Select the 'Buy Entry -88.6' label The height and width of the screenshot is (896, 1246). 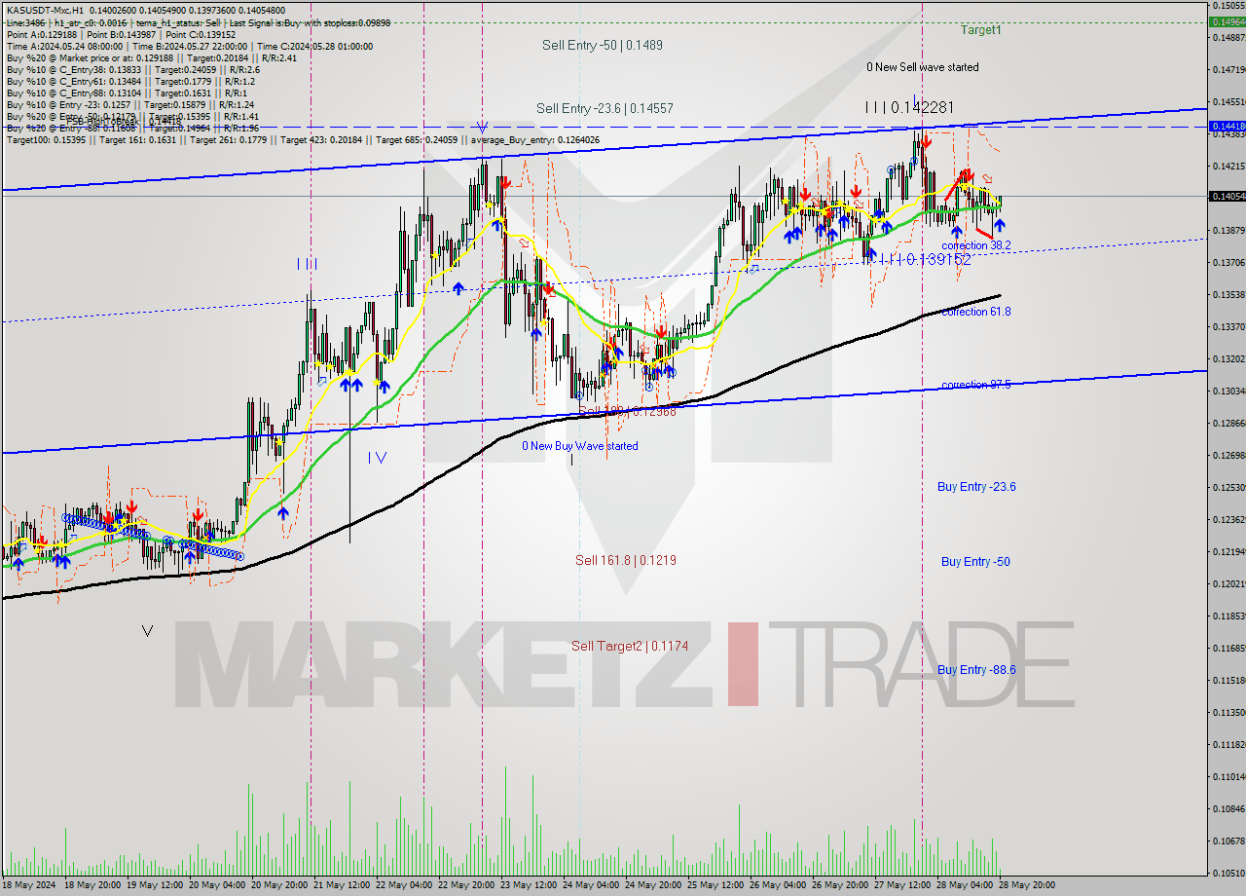[976, 669]
